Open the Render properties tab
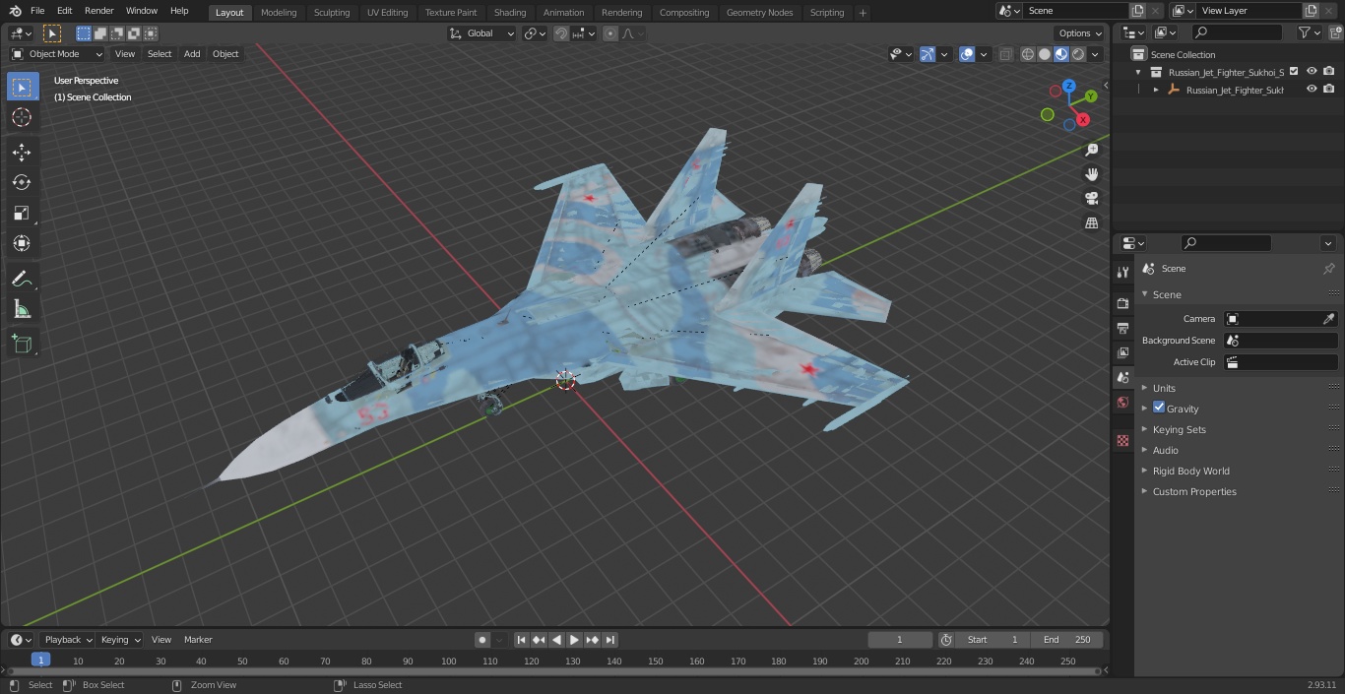Image resolution: width=1345 pixels, height=694 pixels. coord(1122,303)
